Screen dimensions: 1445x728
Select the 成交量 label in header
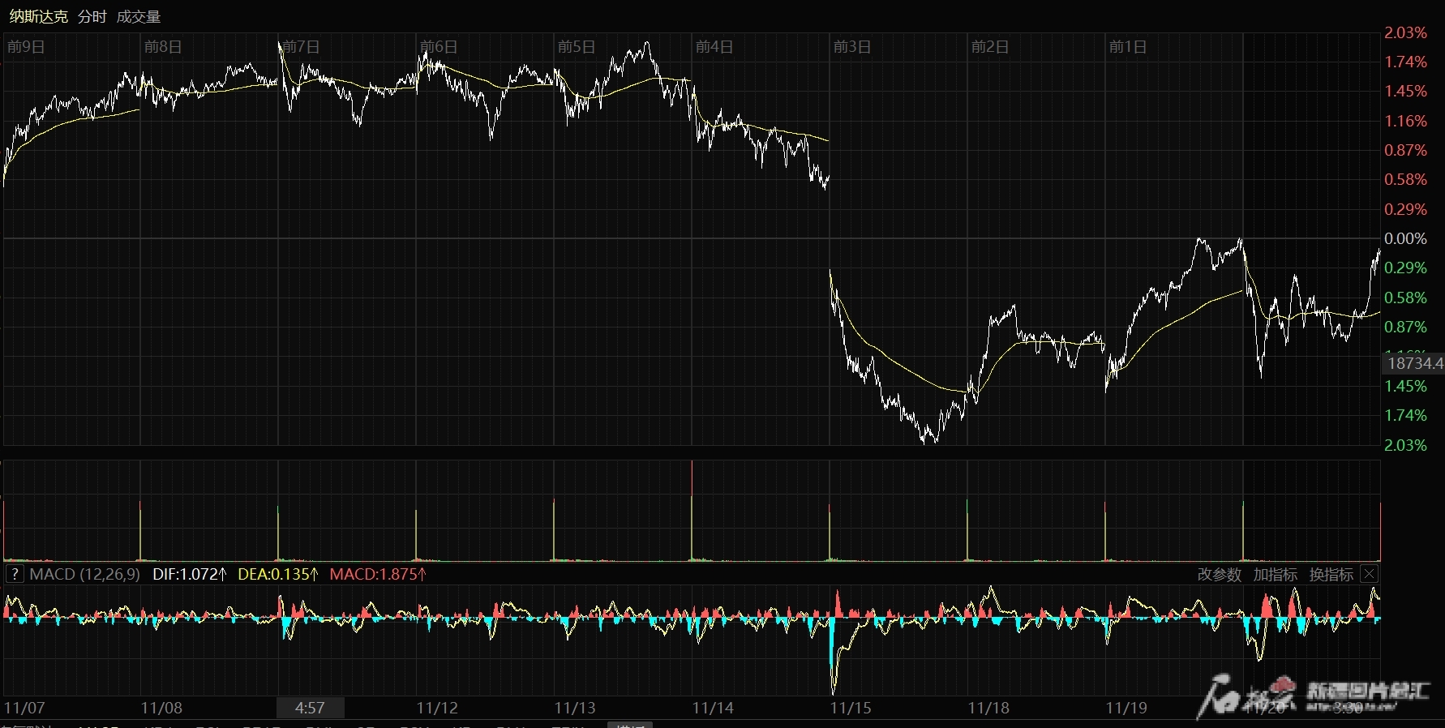coord(139,16)
